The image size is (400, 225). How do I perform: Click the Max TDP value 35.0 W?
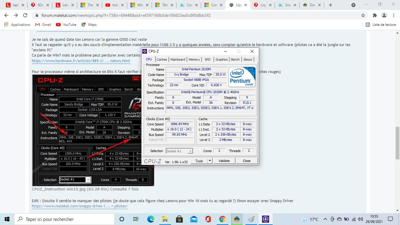(x=220, y=75)
